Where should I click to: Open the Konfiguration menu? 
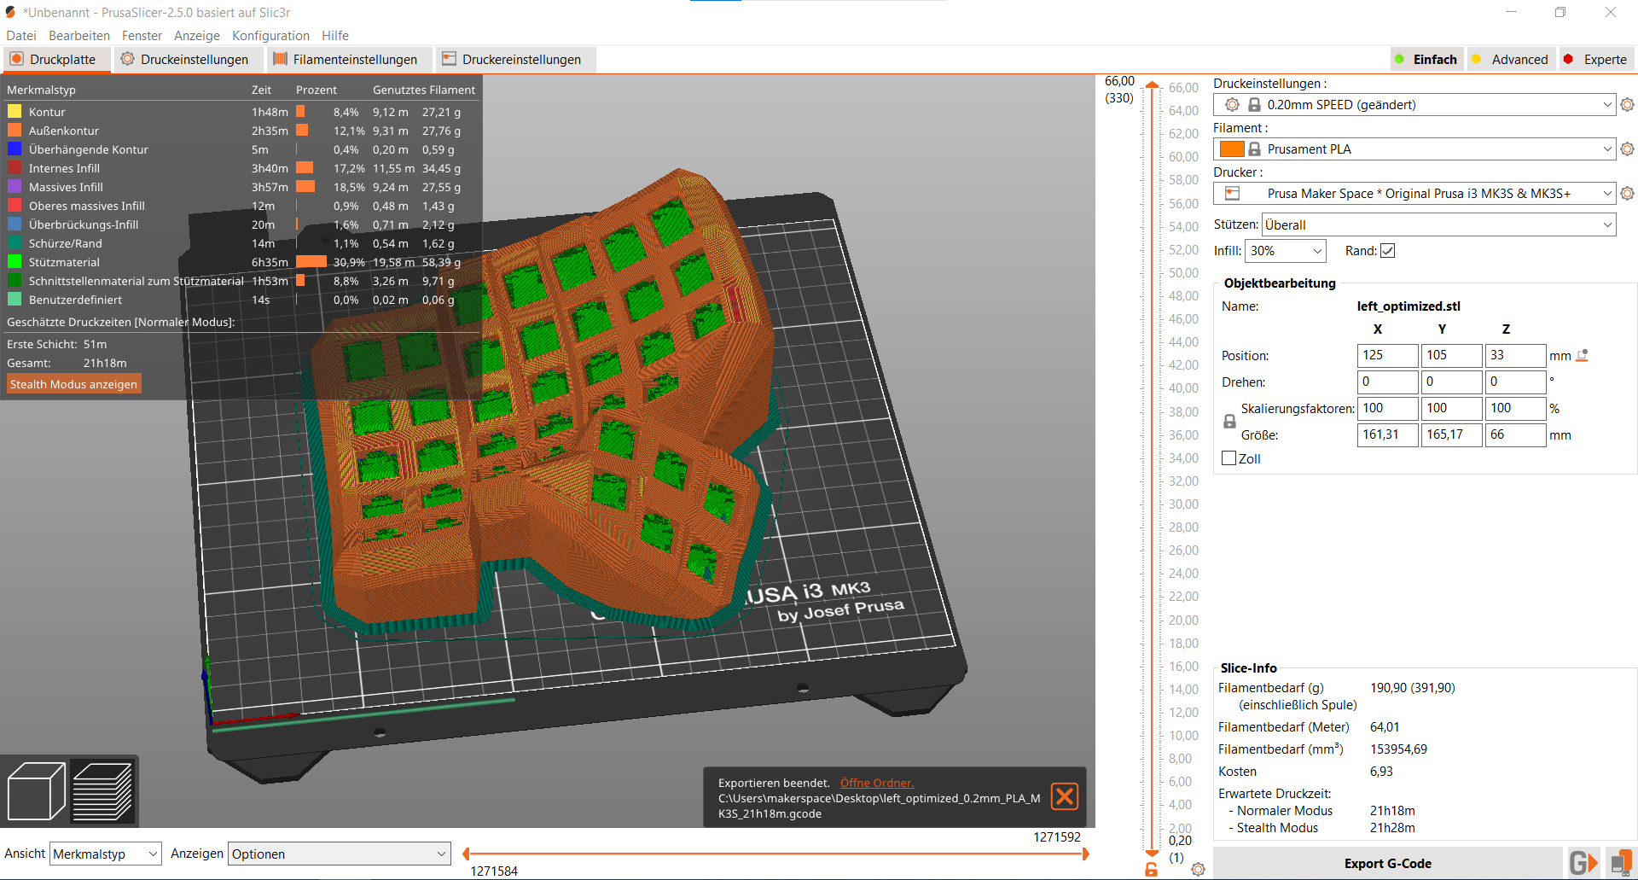(270, 36)
